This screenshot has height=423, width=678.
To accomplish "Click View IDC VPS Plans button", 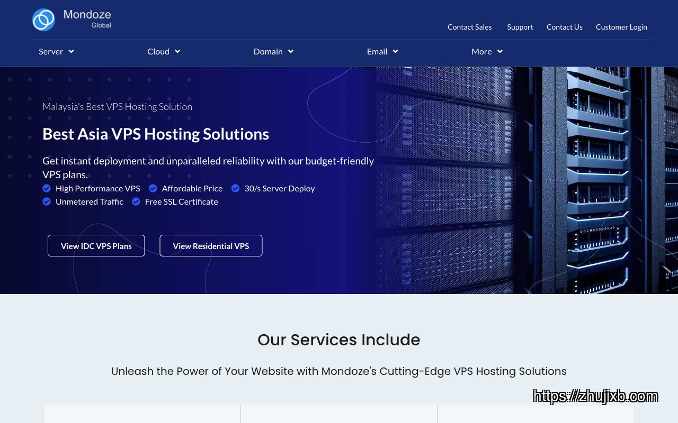I will click(x=96, y=246).
